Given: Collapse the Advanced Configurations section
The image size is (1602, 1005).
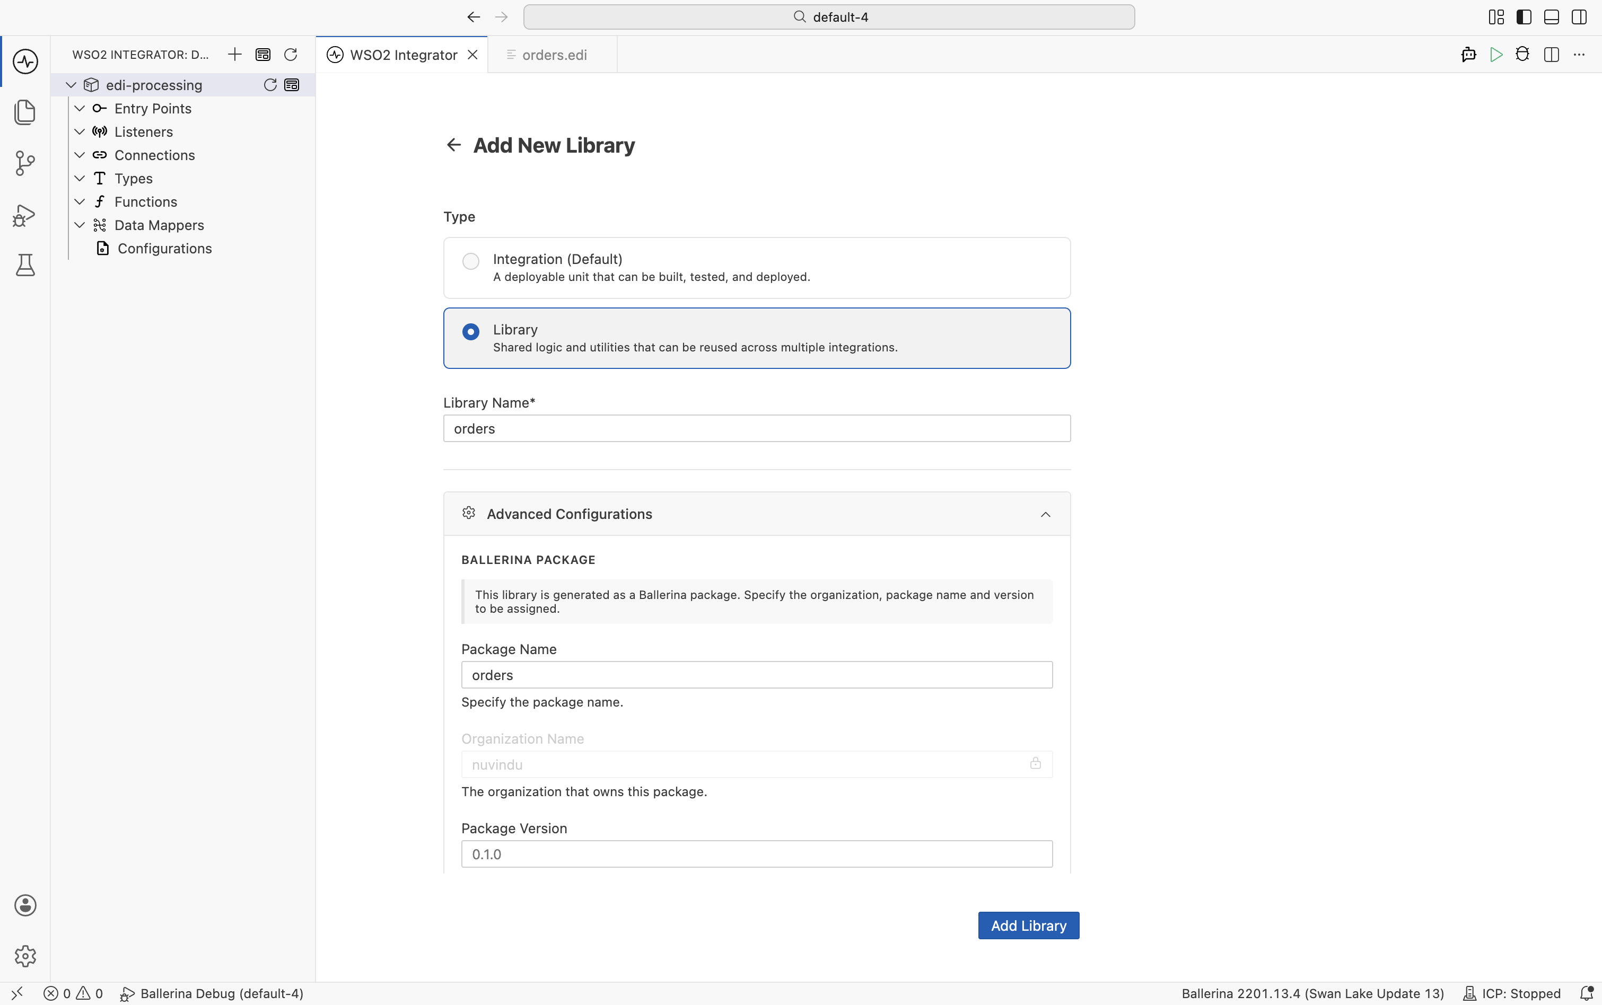Looking at the screenshot, I should (x=1045, y=515).
